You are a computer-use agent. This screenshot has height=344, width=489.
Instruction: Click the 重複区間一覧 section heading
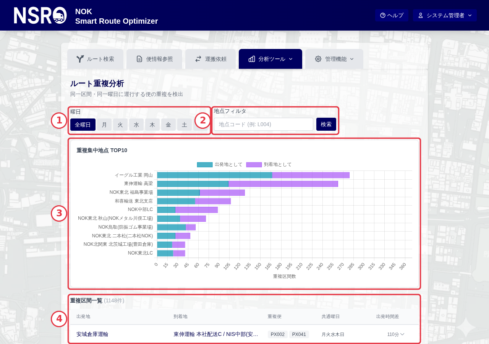point(86,300)
